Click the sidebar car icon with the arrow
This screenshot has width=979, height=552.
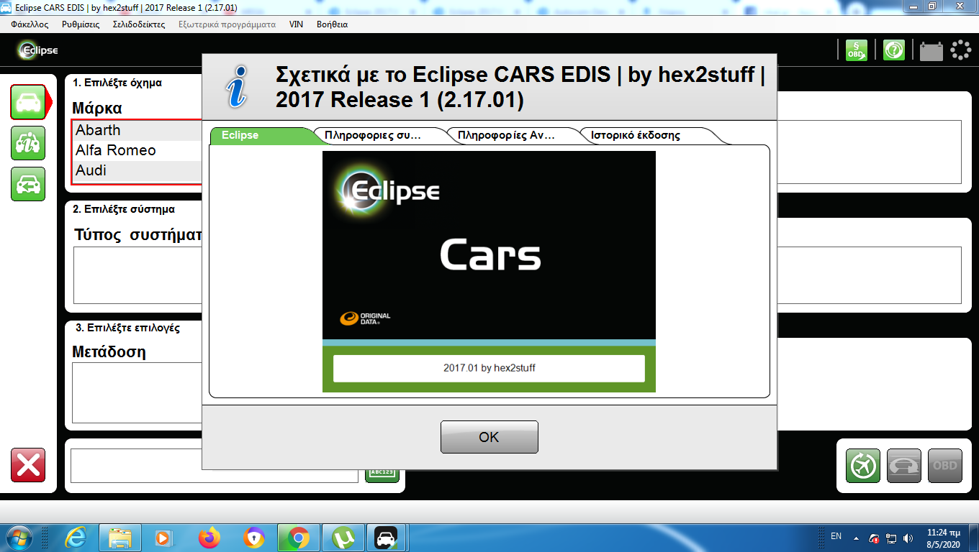point(28,184)
